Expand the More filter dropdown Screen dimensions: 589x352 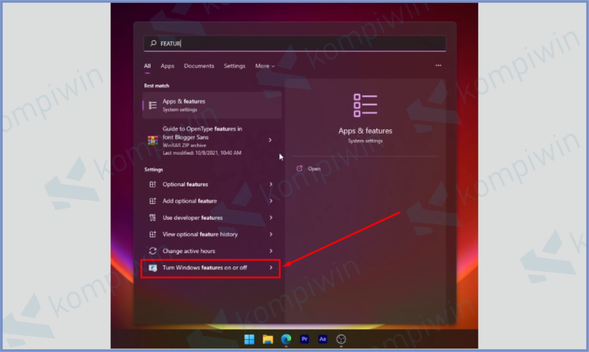click(265, 66)
